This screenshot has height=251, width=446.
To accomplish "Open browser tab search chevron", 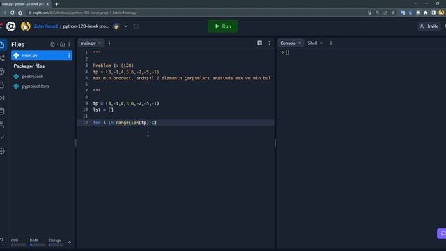I will tap(415, 3).
